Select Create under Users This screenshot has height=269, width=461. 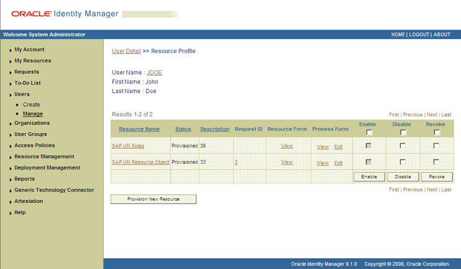pos(31,104)
